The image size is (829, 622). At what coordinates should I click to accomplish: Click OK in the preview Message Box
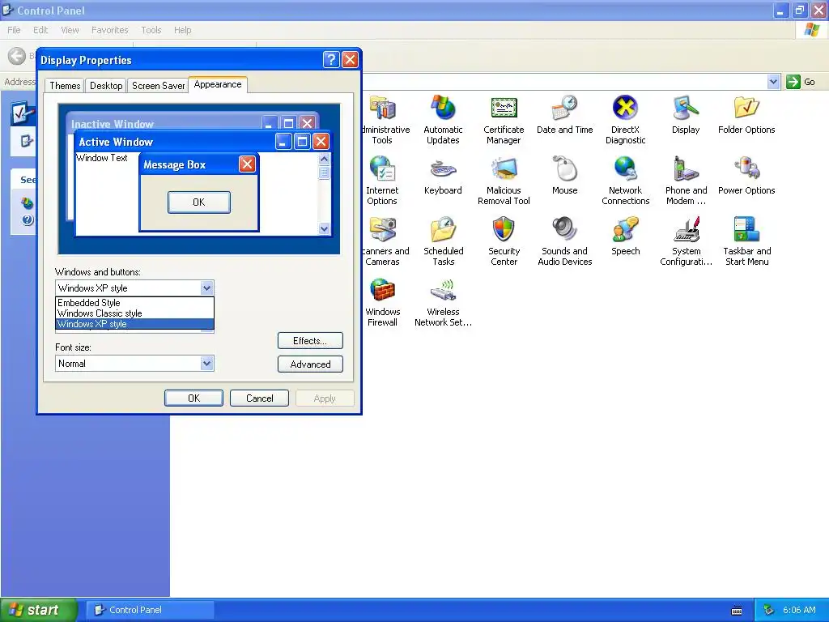pos(199,202)
